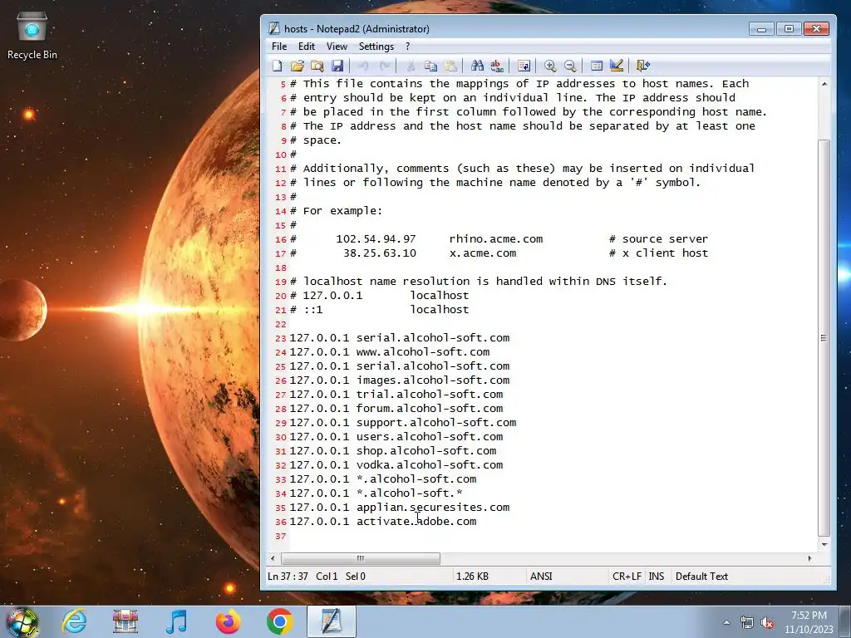Open the Select Scheme toolbar icon
Image resolution: width=851 pixels, height=638 pixels.
[597, 66]
